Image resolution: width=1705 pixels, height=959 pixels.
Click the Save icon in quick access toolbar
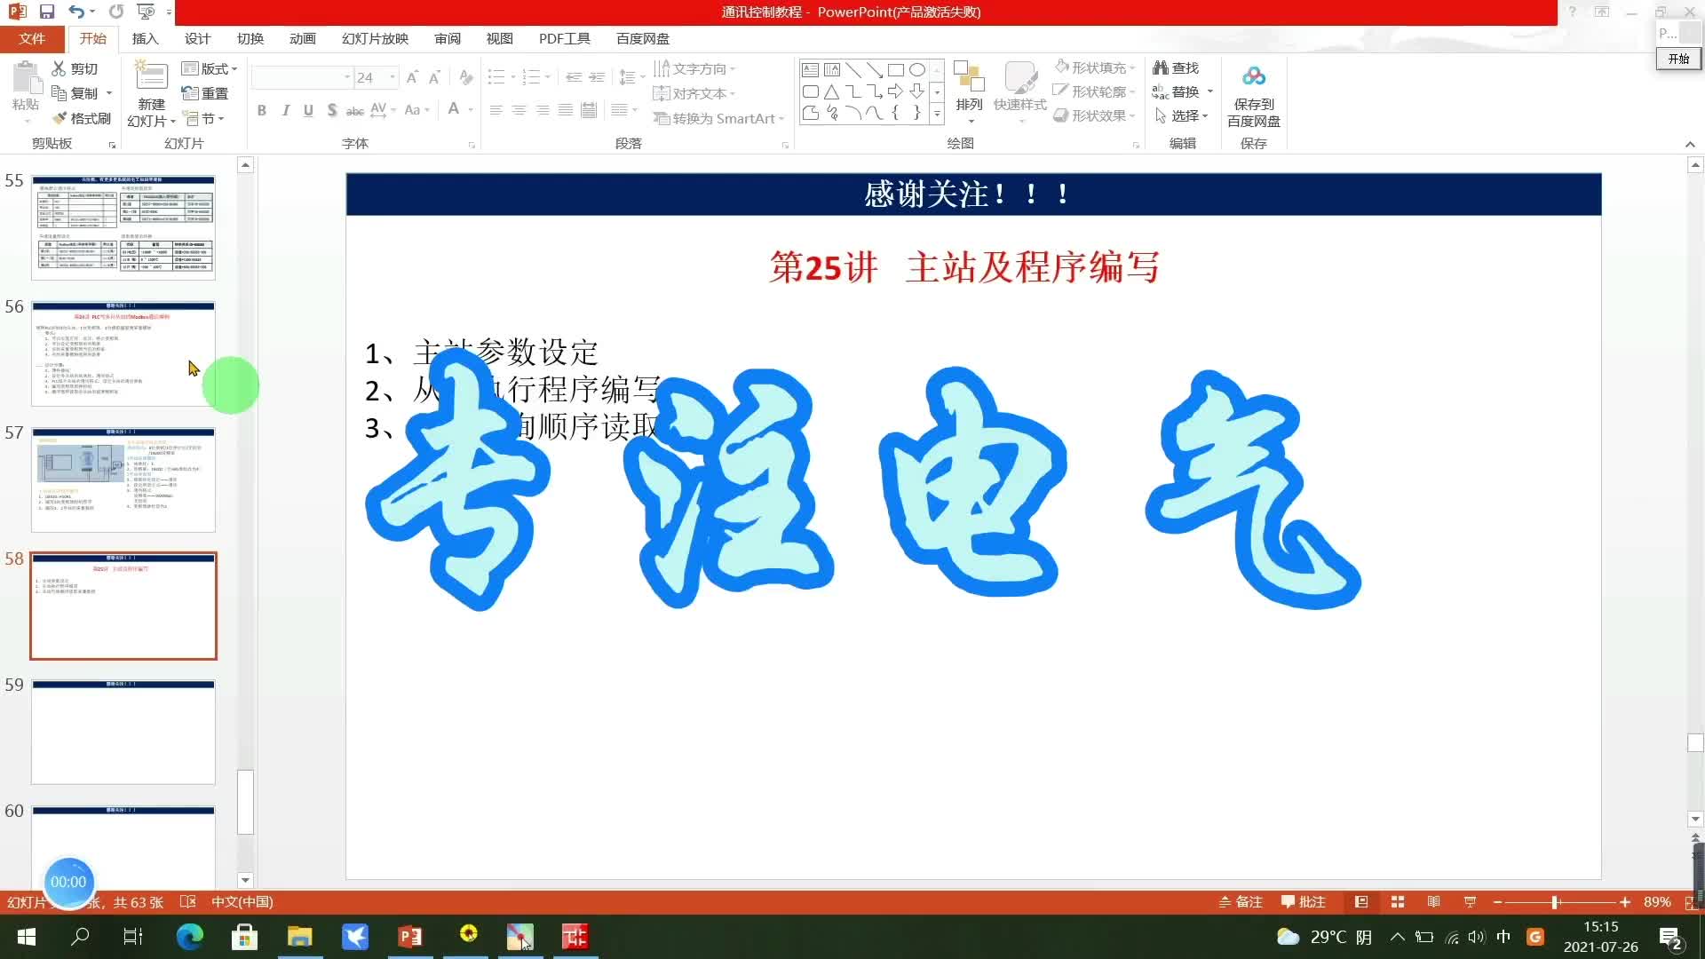[x=47, y=12]
